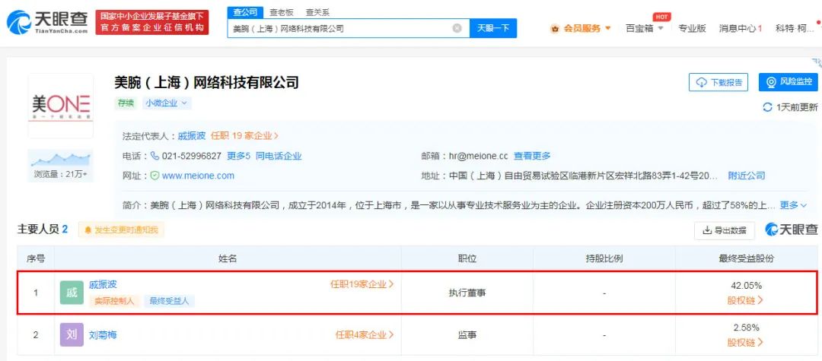Click the 戚 avatar icon in row 1
Viewport: 822px width, 361px height.
[72, 293]
